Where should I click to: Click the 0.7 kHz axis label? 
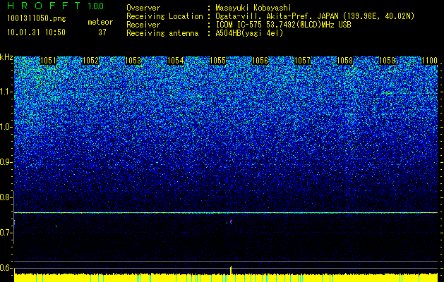tap(6, 233)
